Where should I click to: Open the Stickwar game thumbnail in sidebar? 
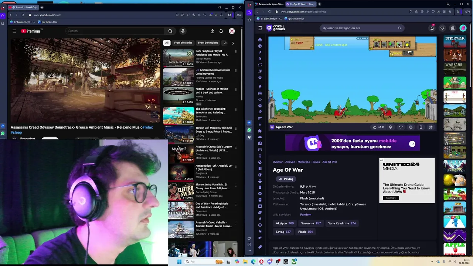coord(455,41)
